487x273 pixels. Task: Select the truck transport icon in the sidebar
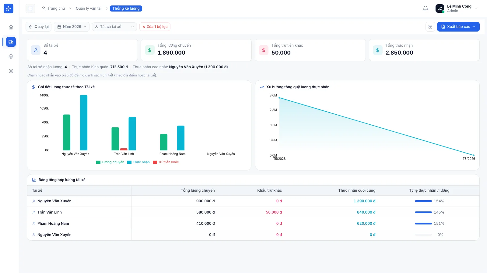11,42
